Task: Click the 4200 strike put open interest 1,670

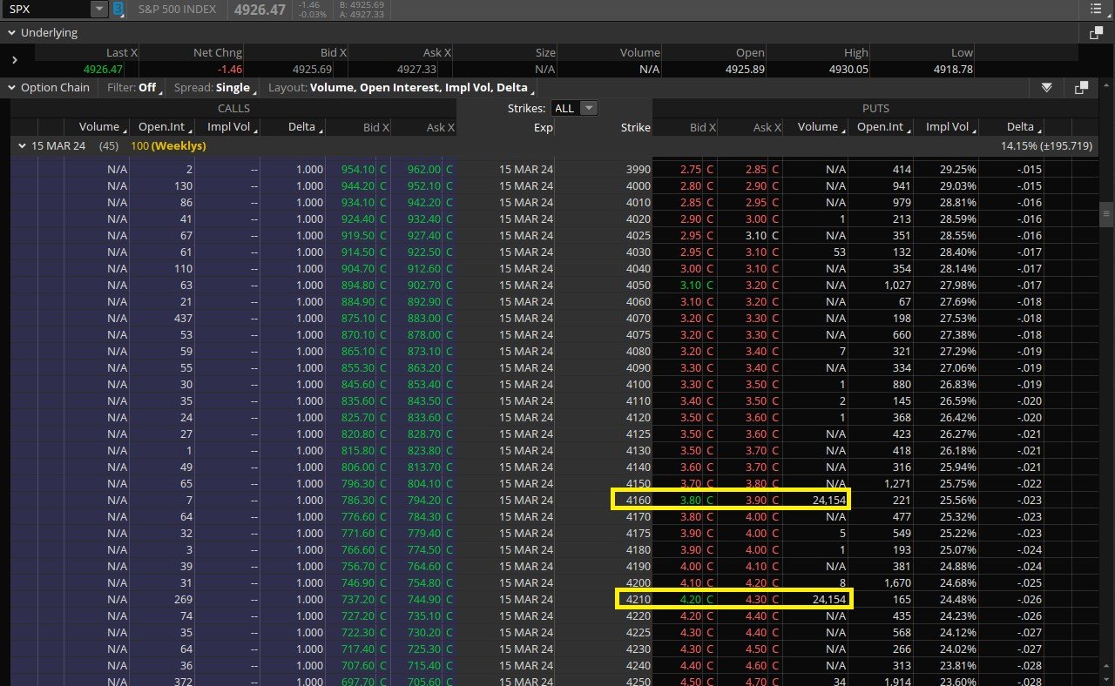Action: pos(897,582)
